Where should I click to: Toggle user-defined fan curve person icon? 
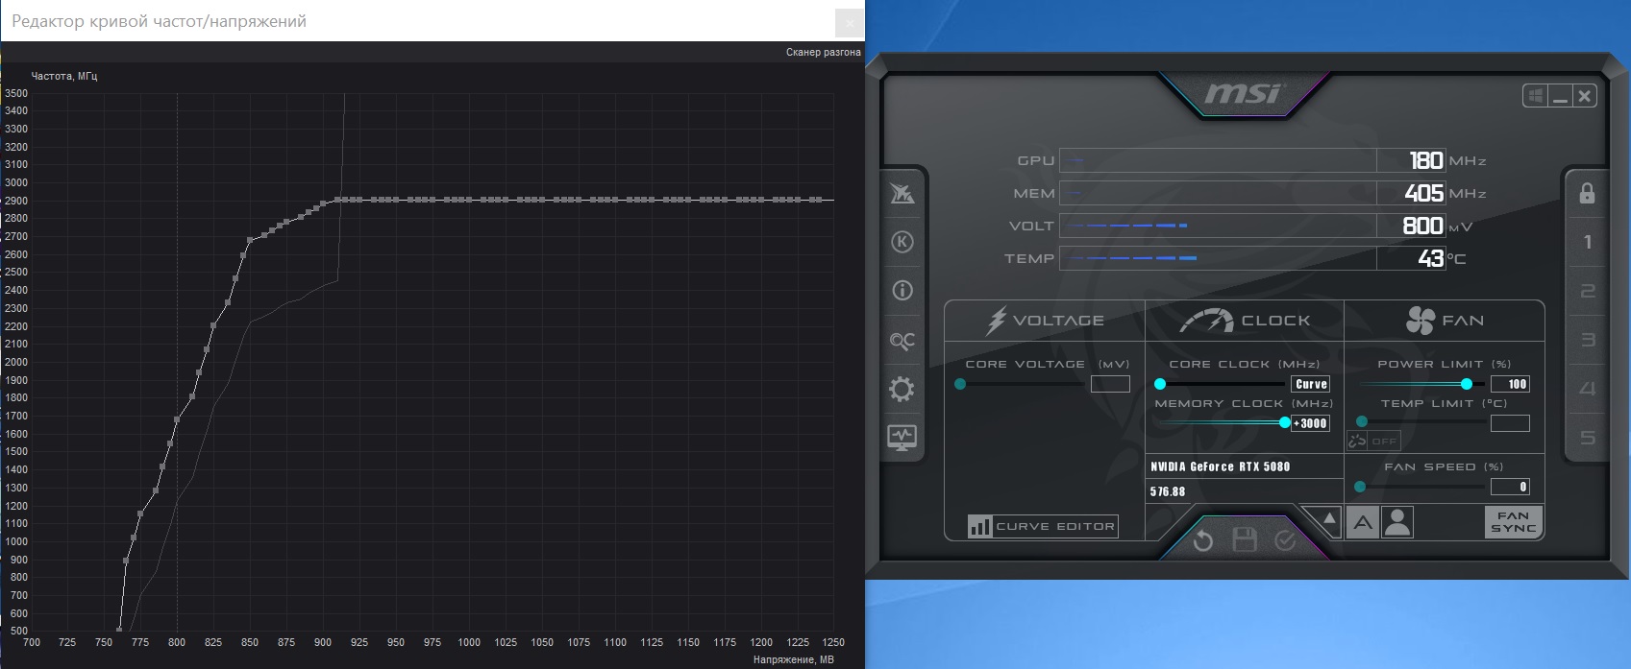pyautogui.click(x=1397, y=523)
